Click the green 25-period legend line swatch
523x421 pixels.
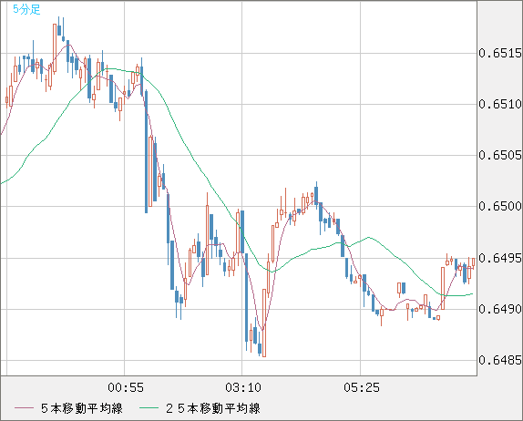coord(149,408)
